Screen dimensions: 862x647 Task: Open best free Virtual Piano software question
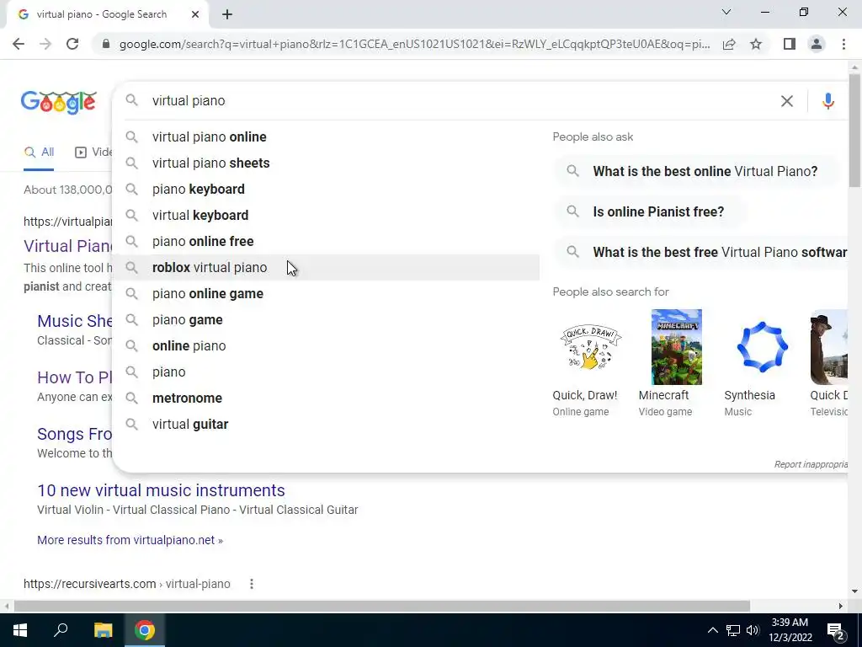[701, 253]
